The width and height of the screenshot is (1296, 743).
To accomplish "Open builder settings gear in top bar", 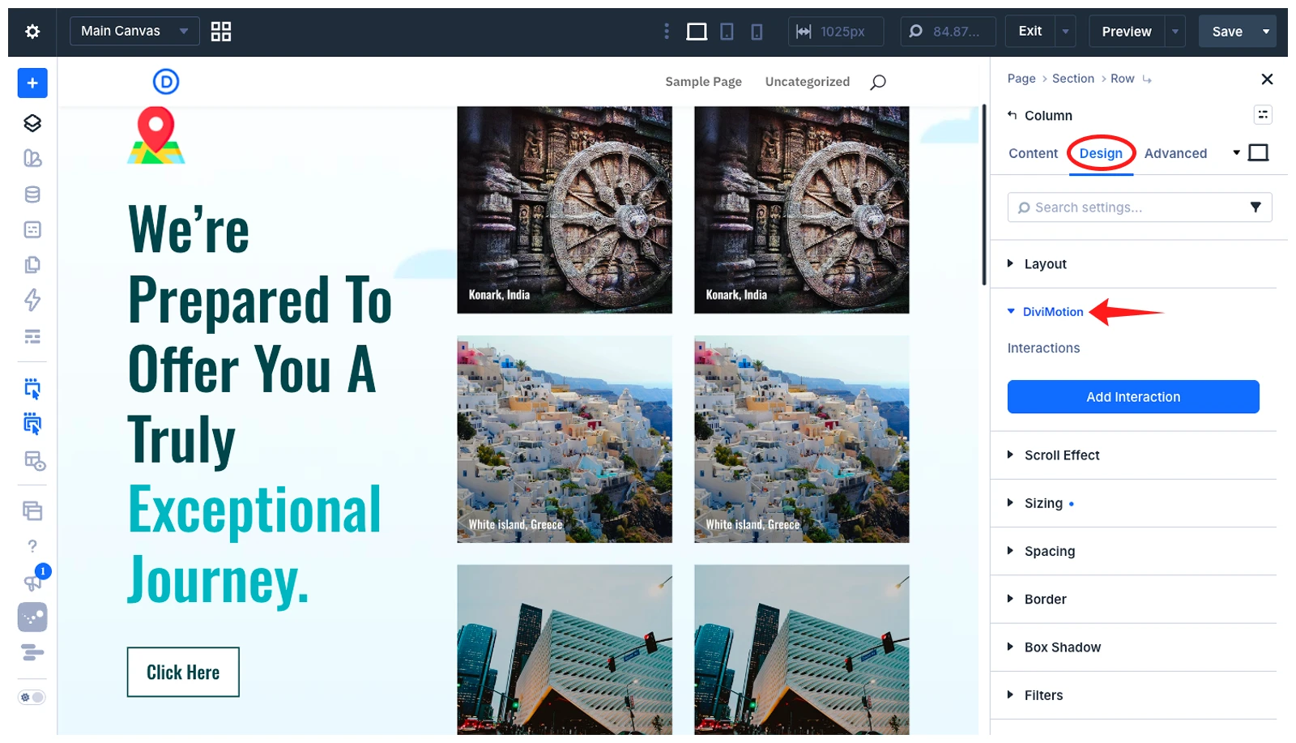I will [32, 32].
